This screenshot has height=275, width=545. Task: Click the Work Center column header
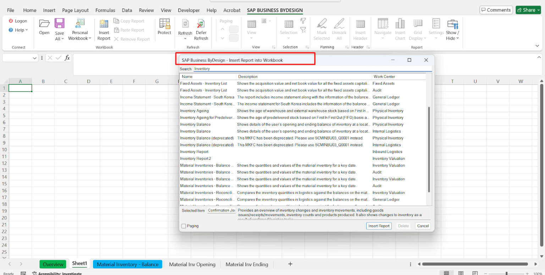[398, 77]
